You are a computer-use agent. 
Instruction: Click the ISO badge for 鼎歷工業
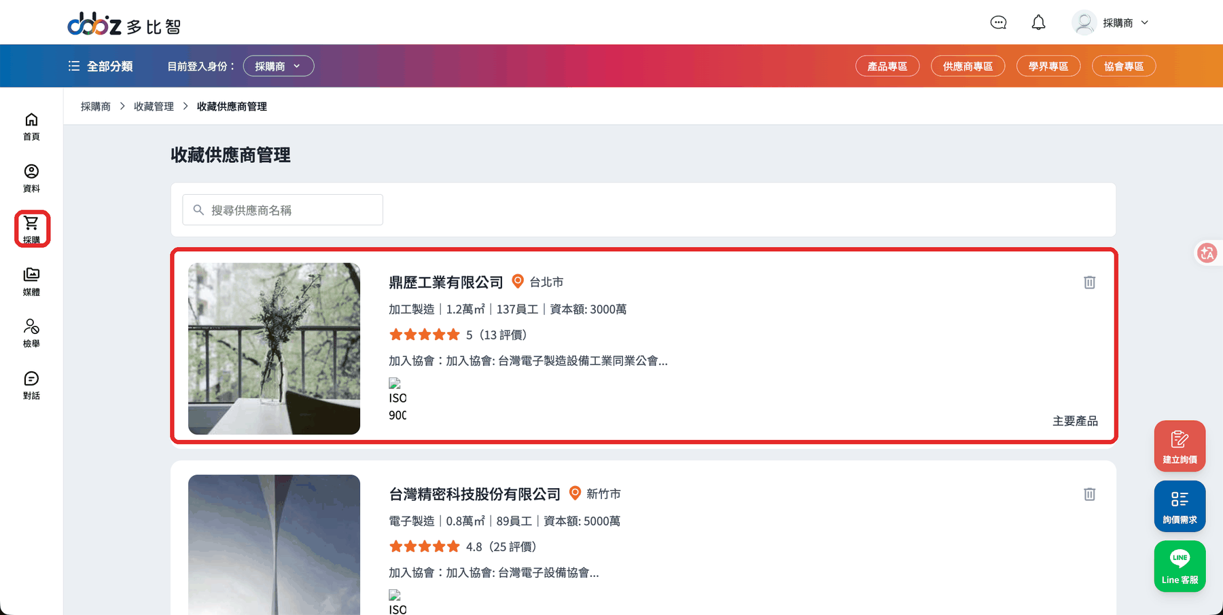[397, 400]
